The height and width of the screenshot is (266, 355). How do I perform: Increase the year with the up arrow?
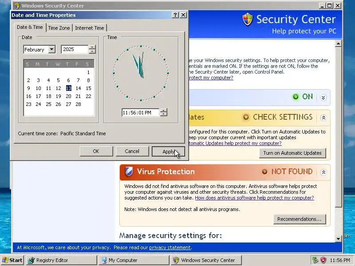[x=92, y=47]
